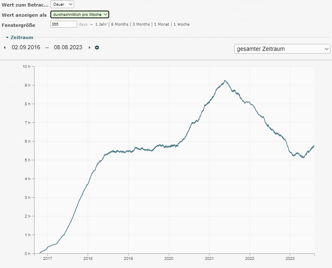Click the 2017 label on the x-axis
This screenshot has width=332, height=268.
coord(47,258)
